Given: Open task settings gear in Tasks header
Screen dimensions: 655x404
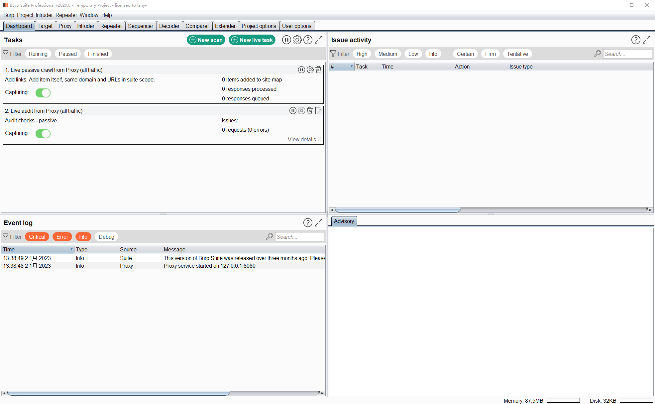Looking at the screenshot, I should [297, 40].
